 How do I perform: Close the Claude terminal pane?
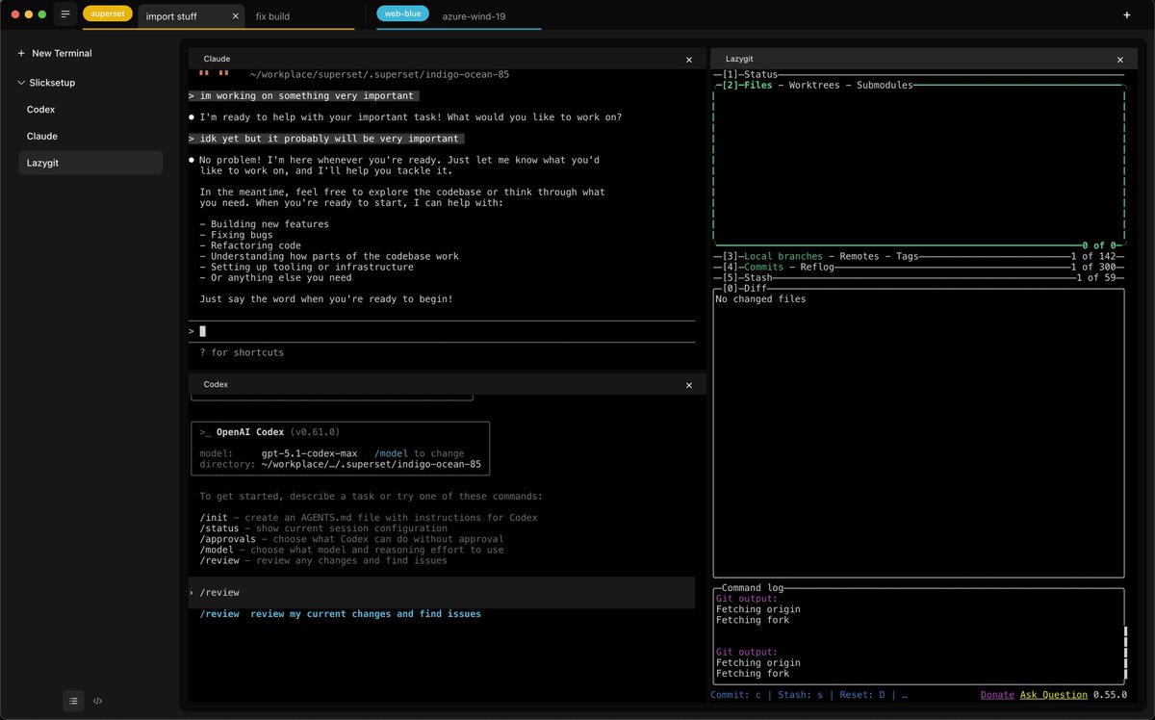click(688, 60)
